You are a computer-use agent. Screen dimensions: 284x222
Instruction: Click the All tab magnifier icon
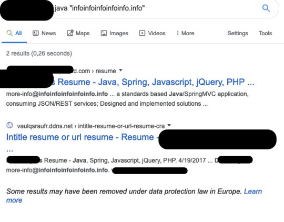coord(9,33)
